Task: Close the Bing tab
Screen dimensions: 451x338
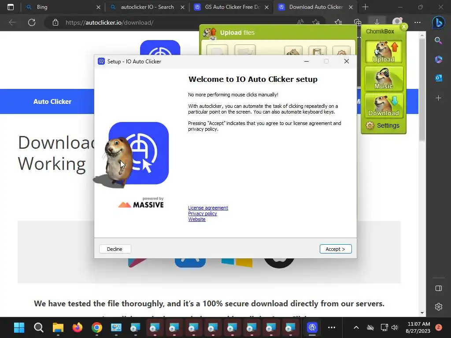Action: pyautogui.click(x=98, y=7)
